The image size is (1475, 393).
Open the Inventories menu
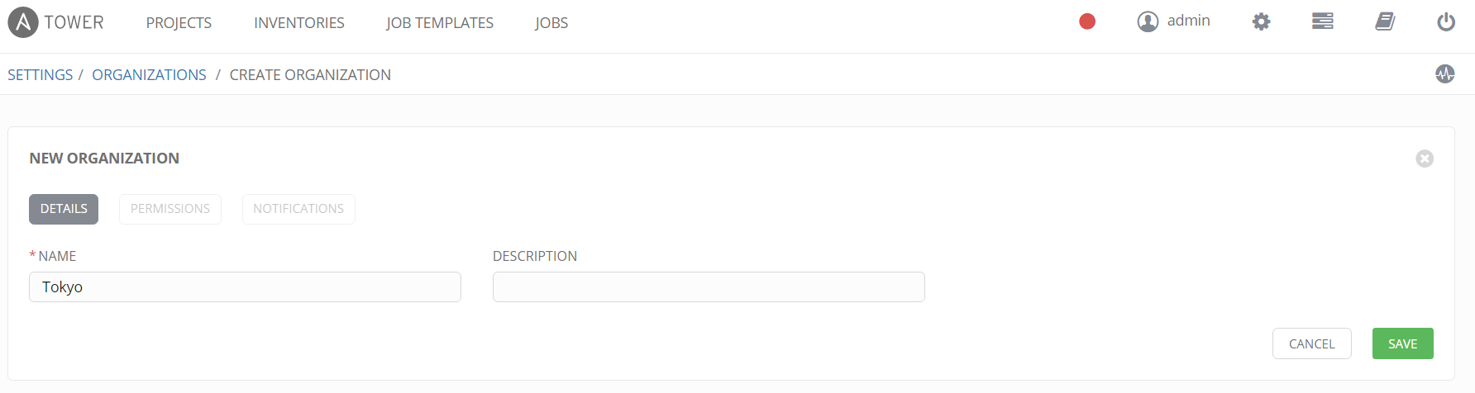(x=299, y=23)
